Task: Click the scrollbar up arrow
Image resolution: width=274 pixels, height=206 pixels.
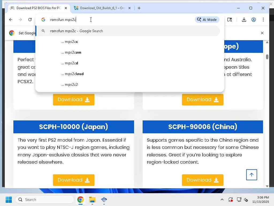Action: pyautogui.click(x=267, y=42)
